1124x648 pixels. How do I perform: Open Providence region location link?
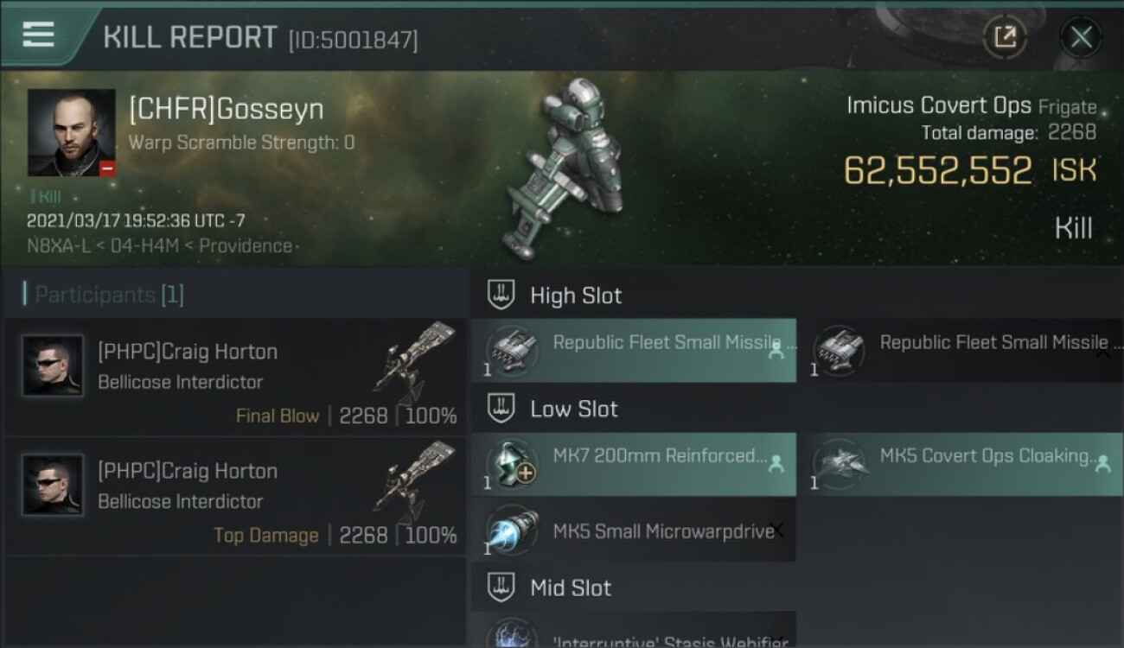point(246,246)
